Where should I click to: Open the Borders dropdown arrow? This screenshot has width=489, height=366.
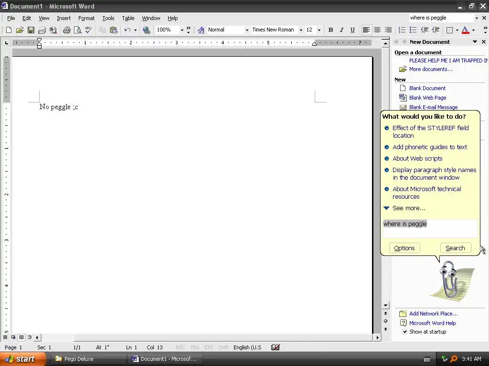click(457, 30)
